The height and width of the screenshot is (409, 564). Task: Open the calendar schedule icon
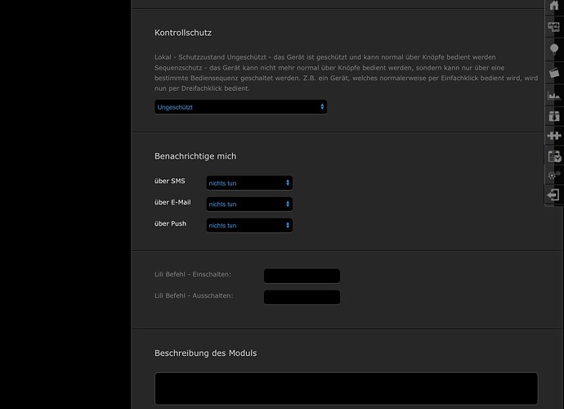point(554,155)
